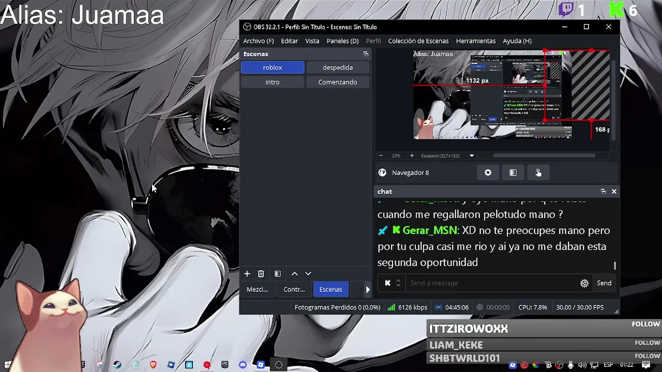662x372 pixels.
Task: Open chat settings gear in message box
Action: (x=584, y=283)
